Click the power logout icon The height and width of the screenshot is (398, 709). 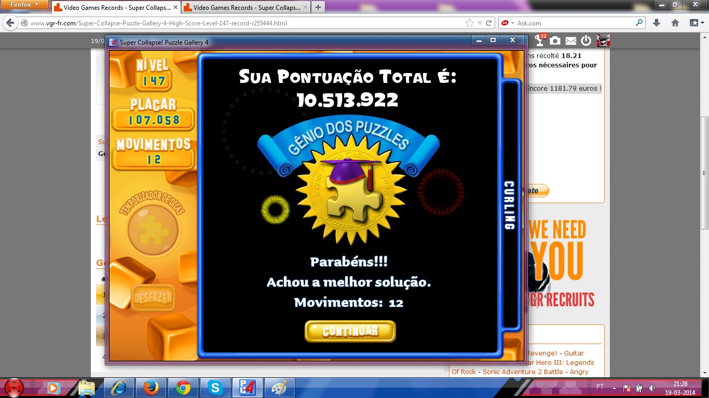pyautogui.click(x=586, y=41)
